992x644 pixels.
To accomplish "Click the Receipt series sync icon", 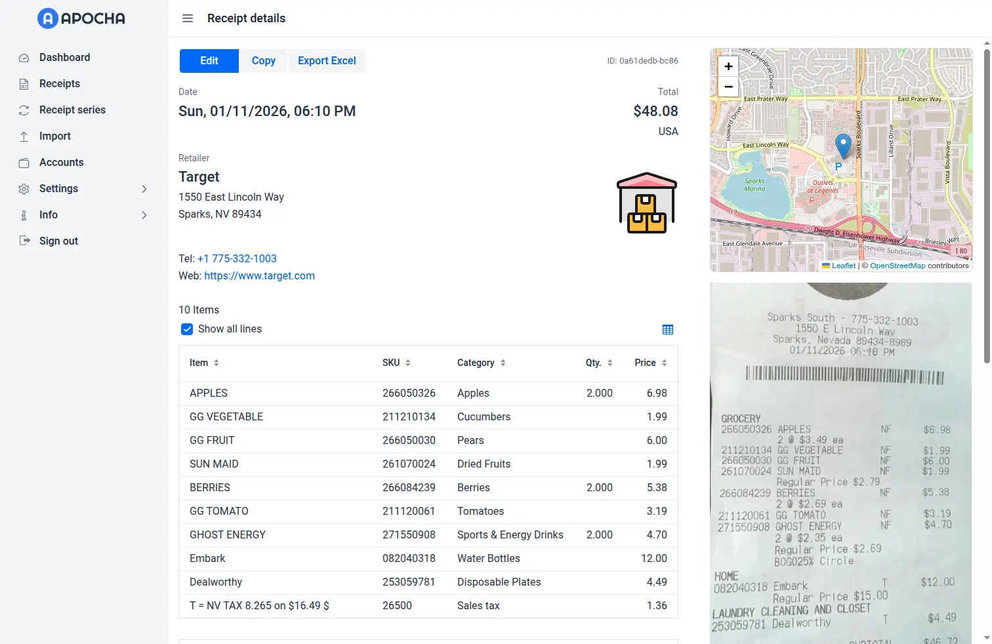I will (24, 110).
